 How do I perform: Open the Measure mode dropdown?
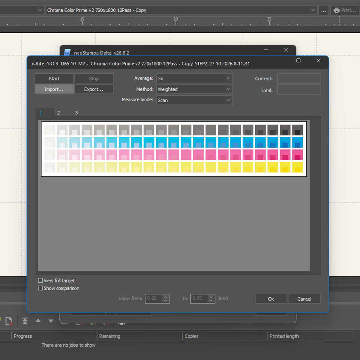[x=194, y=100]
